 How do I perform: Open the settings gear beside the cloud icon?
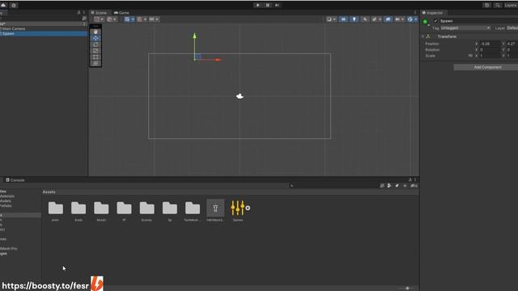click(14, 6)
